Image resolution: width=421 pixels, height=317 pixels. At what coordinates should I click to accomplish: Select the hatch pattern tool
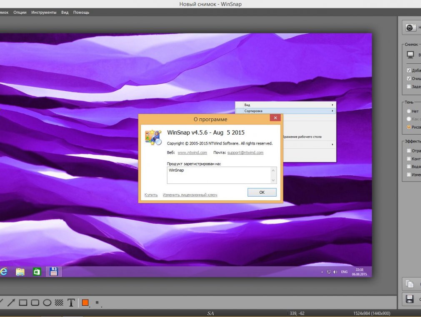[x=59, y=302]
